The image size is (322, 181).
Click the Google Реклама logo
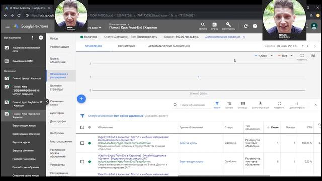[x=31, y=26]
